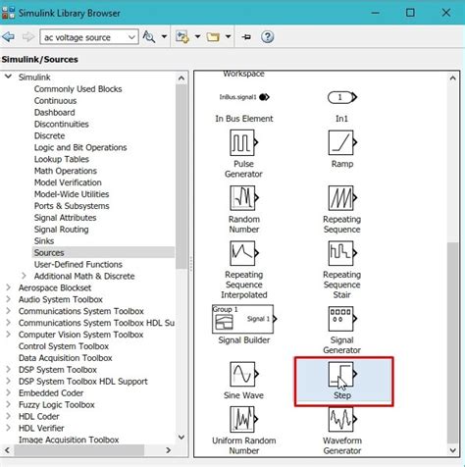465x467 pixels.
Task: Select the Discontinuities library
Action: (62, 125)
